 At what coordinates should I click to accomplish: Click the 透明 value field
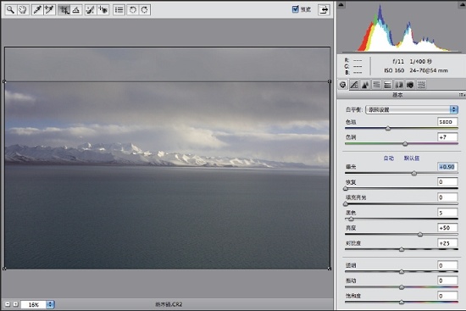[447, 265]
